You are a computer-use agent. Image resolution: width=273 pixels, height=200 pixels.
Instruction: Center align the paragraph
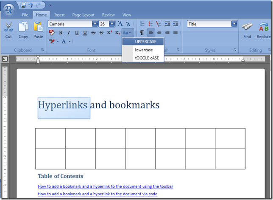(x=159, y=32)
